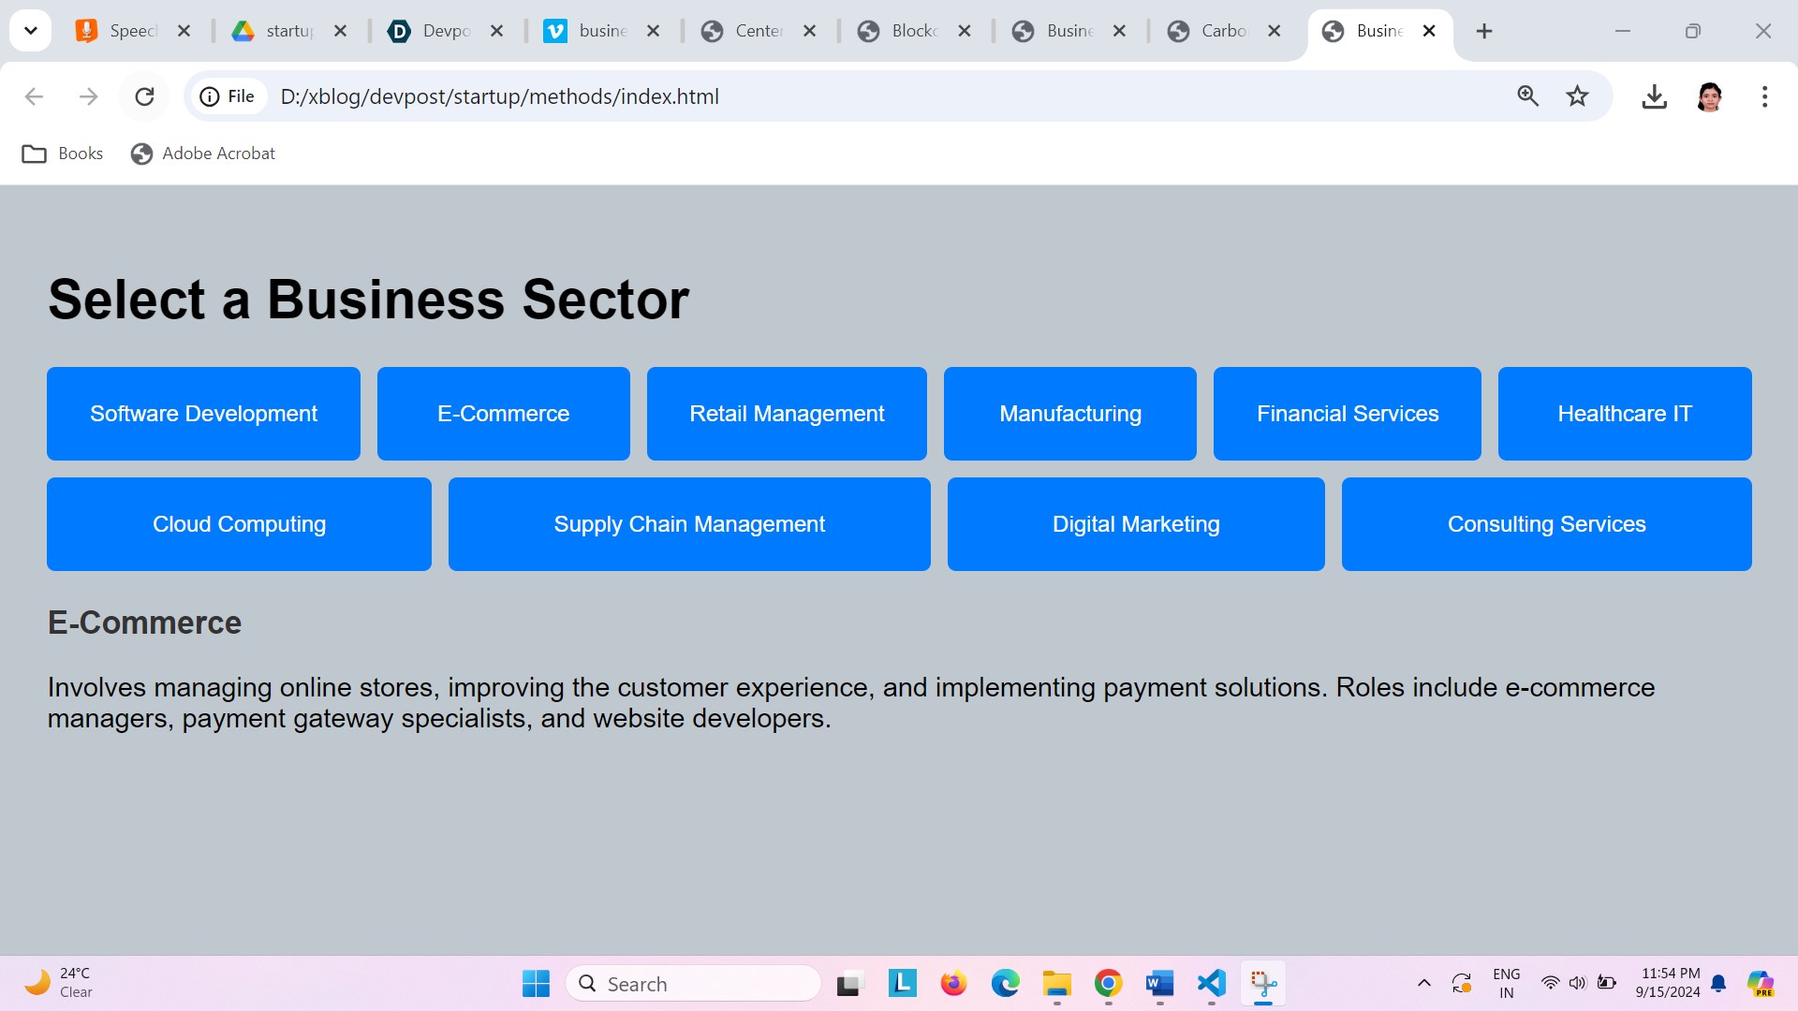Click the user profile avatar
This screenshot has height=1011, width=1798.
click(x=1709, y=96)
